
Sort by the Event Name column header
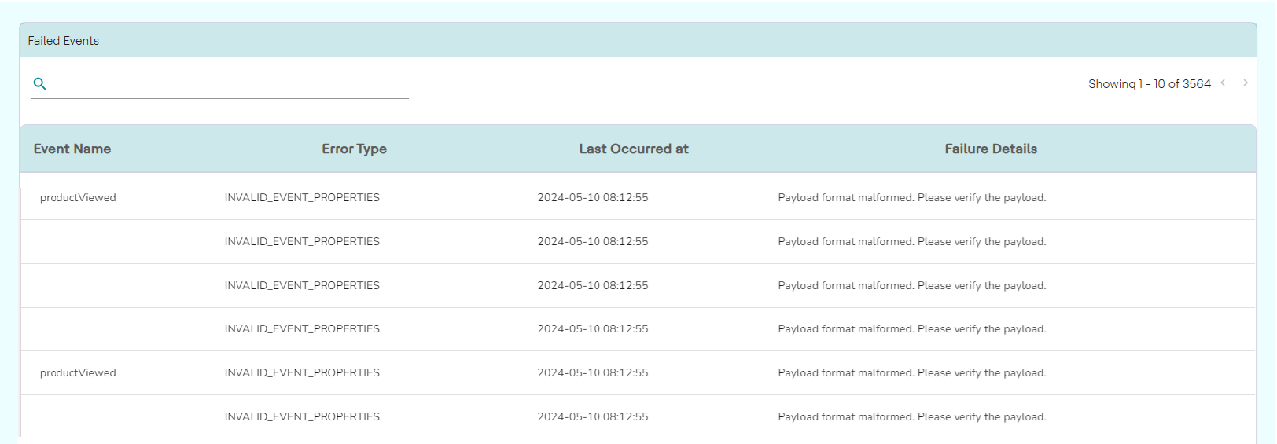tap(72, 149)
